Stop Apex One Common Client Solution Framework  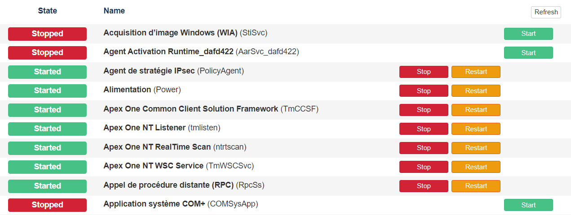click(x=424, y=110)
